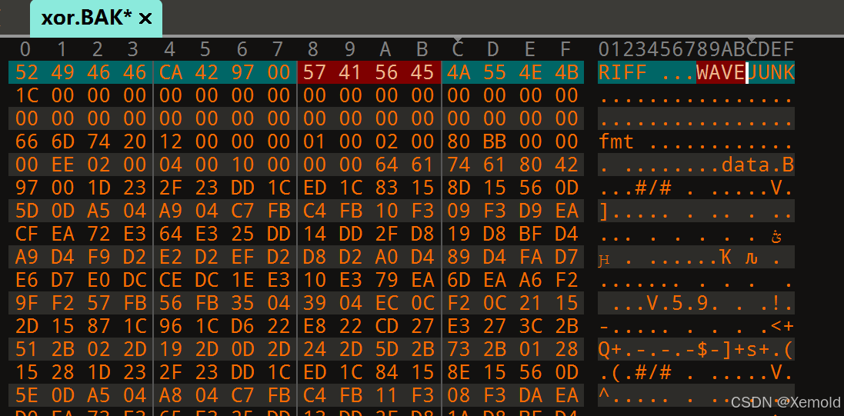
Task: Select the 96 byte
Action: [x=169, y=327]
